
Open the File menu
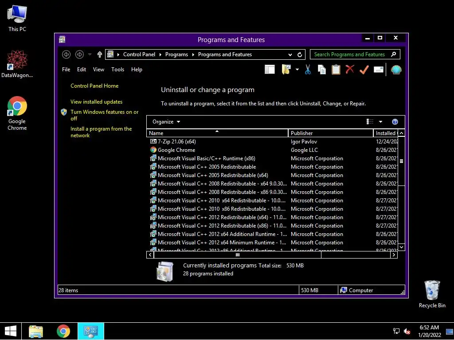coord(66,70)
